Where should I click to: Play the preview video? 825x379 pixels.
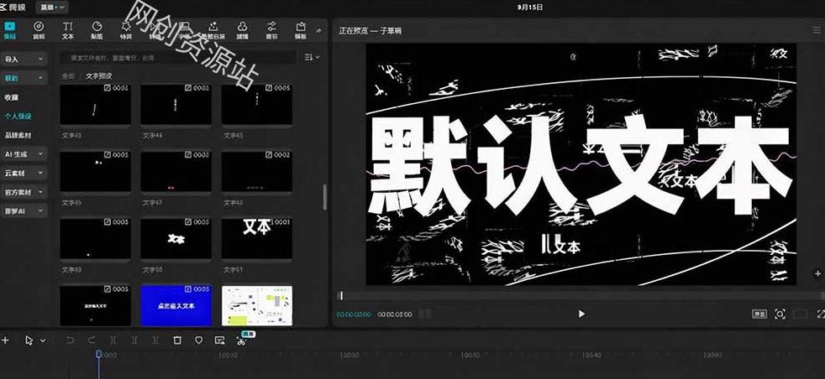coord(581,314)
